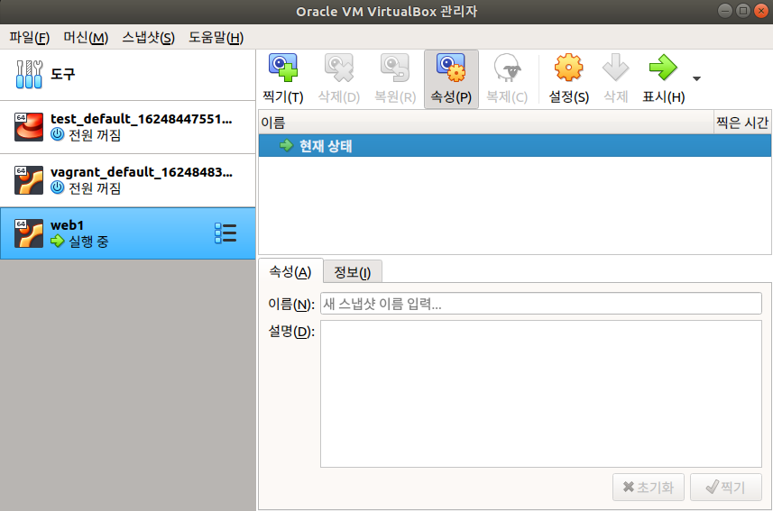Click the 복원(R) restore snapshot toolbar icon

tap(395, 68)
